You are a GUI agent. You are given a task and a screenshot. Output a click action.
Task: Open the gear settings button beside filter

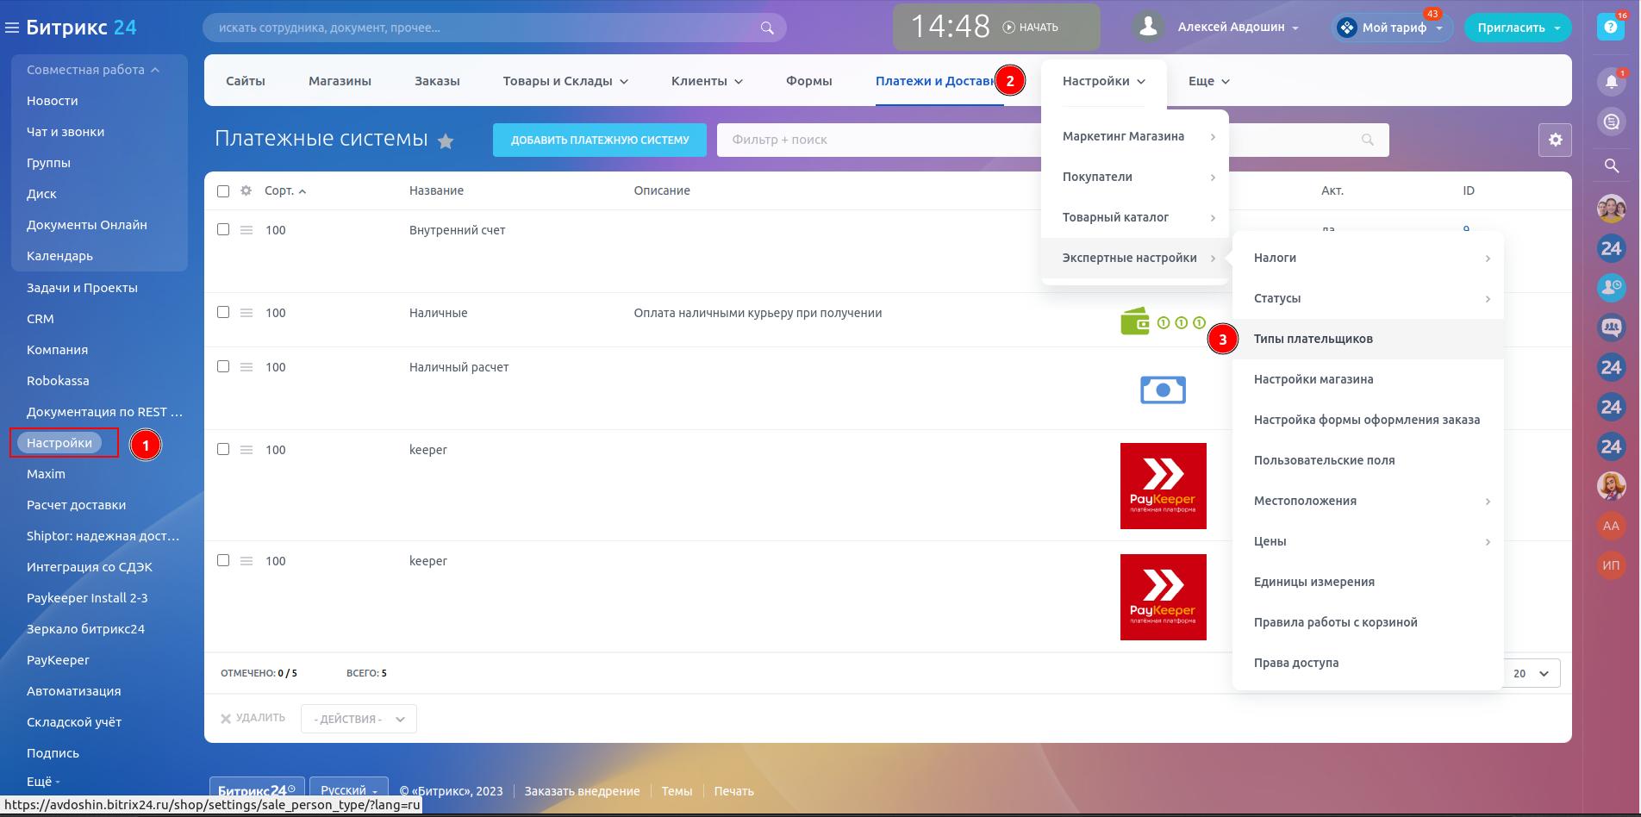tap(1555, 140)
